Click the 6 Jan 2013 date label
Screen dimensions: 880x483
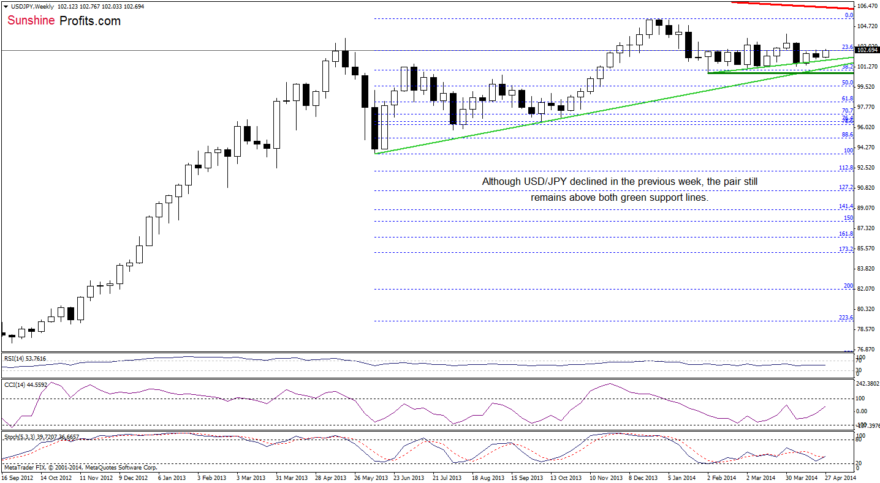[x=171, y=476]
